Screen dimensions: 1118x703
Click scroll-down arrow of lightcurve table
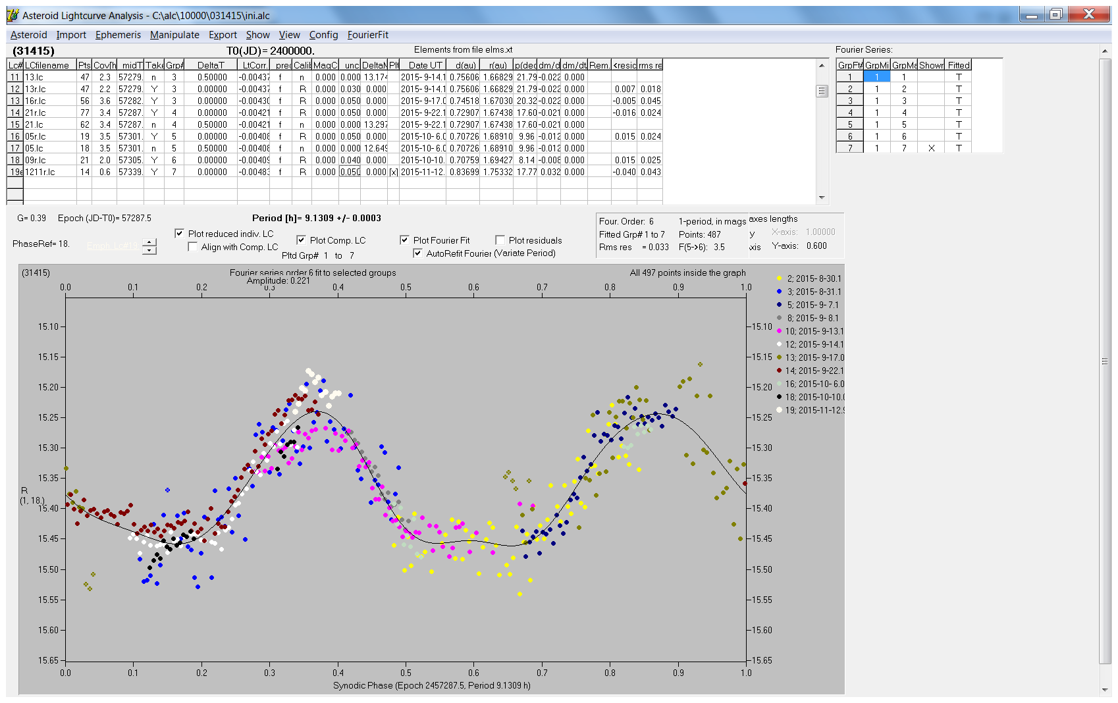821,197
